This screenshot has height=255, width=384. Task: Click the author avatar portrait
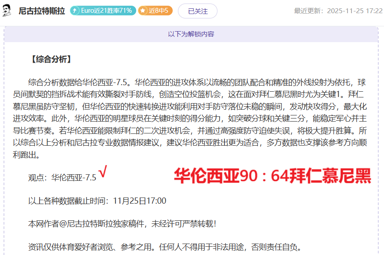pyautogui.click(x=7, y=11)
